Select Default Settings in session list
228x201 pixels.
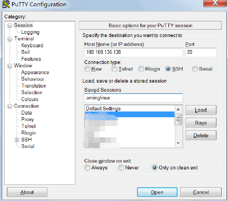point(130,108)
